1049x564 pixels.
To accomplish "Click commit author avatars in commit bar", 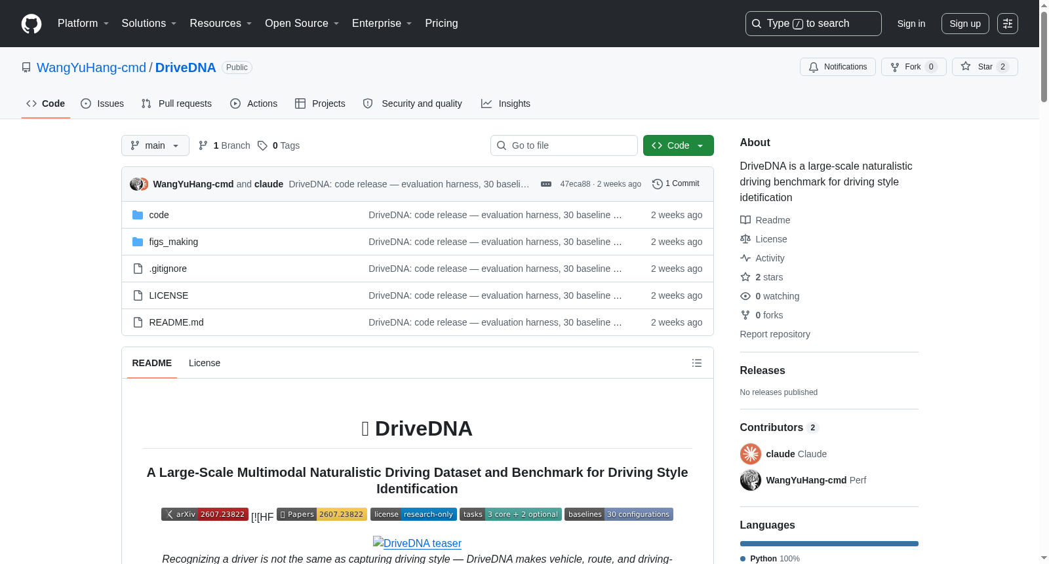I will (139, 184).
